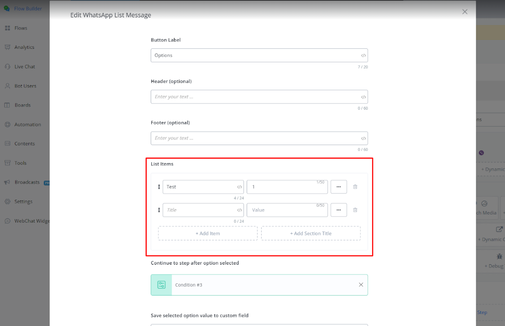The image size is (505, 326).
Task: Click variable icon in the Test title field
Action: pos(239,187)
